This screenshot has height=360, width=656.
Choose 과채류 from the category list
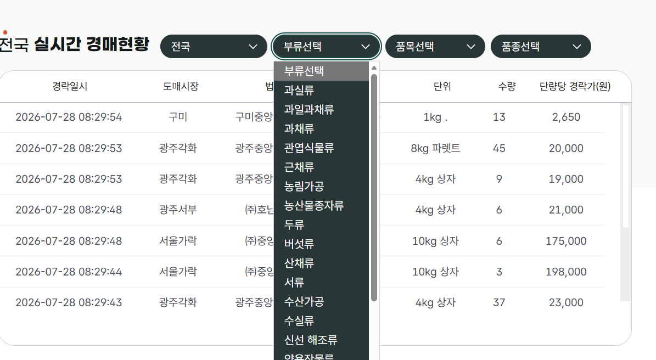coord(321,129)
